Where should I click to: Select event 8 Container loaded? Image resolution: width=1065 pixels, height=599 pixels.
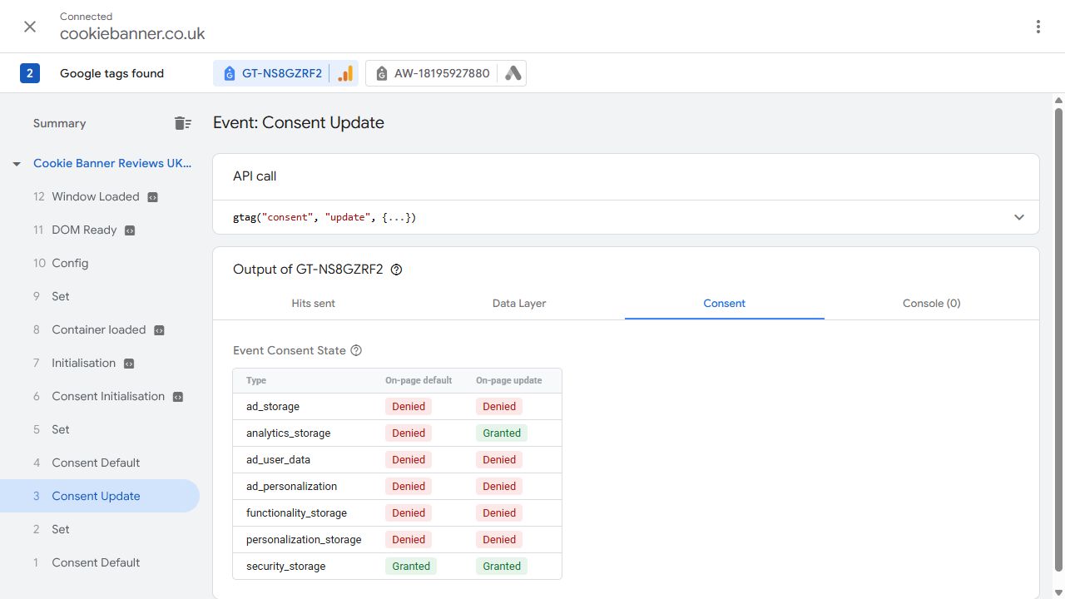100,329
